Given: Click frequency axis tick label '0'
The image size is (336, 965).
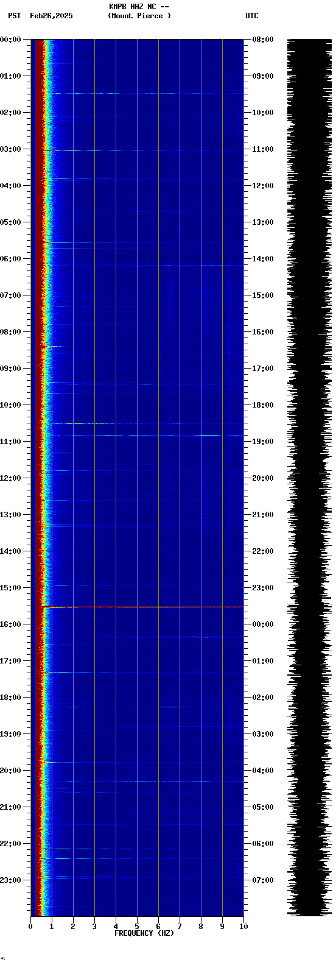Looking at the screenshot, I should [30, 927].
